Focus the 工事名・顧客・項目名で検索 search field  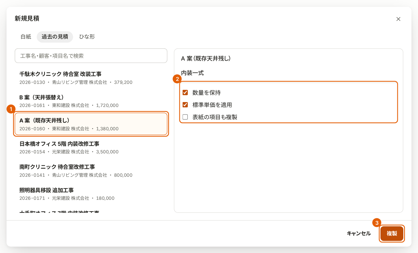(91, 56)
